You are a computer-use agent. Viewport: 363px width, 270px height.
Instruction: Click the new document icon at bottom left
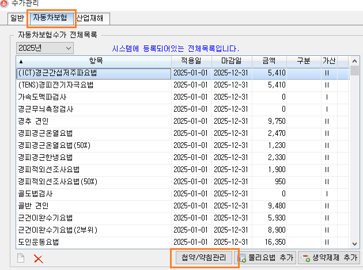(x=21, y=258)
